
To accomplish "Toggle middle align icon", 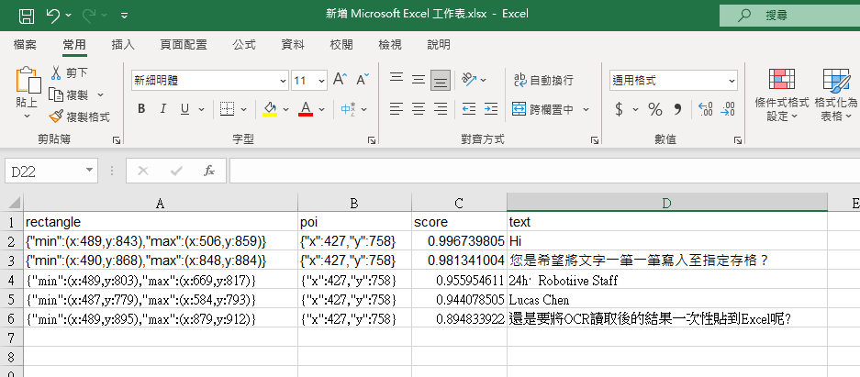I will click(419, 80).
